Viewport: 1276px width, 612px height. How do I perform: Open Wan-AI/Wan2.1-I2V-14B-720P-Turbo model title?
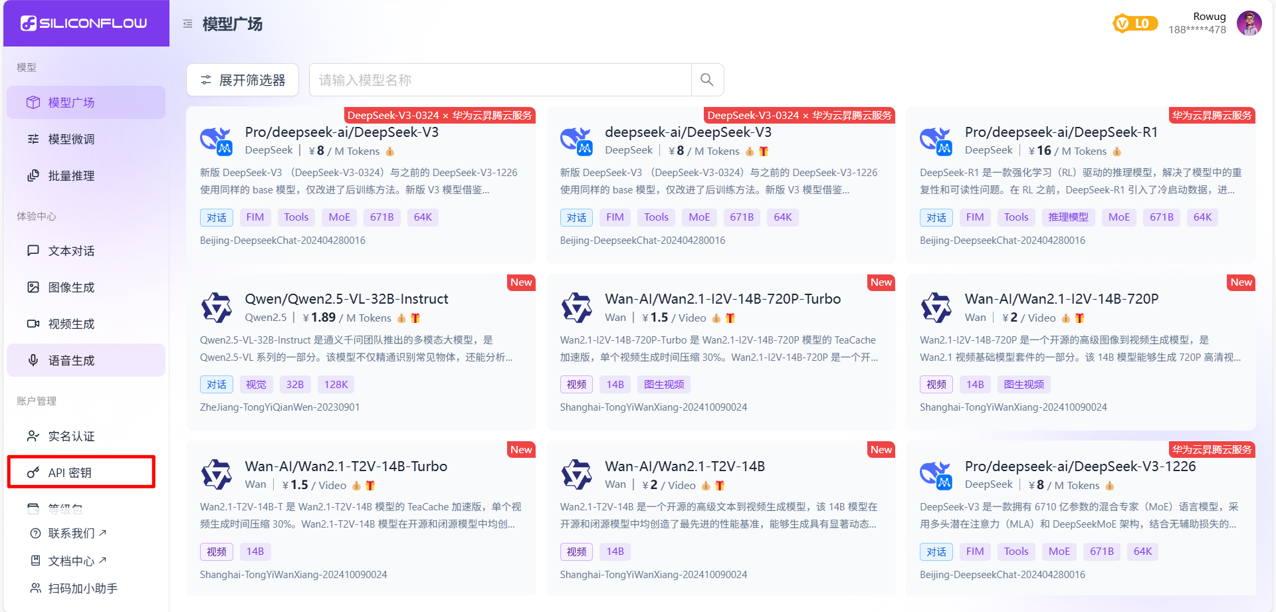click(x=722, y=299)
